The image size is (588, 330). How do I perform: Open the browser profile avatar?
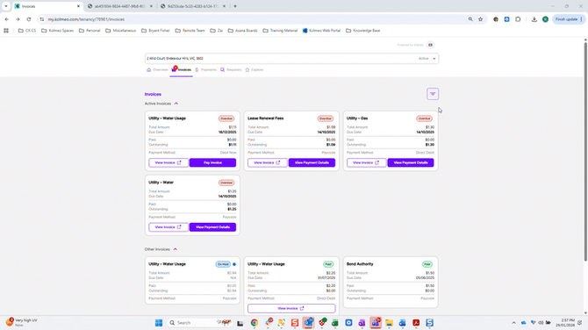[x=545, y=19]
